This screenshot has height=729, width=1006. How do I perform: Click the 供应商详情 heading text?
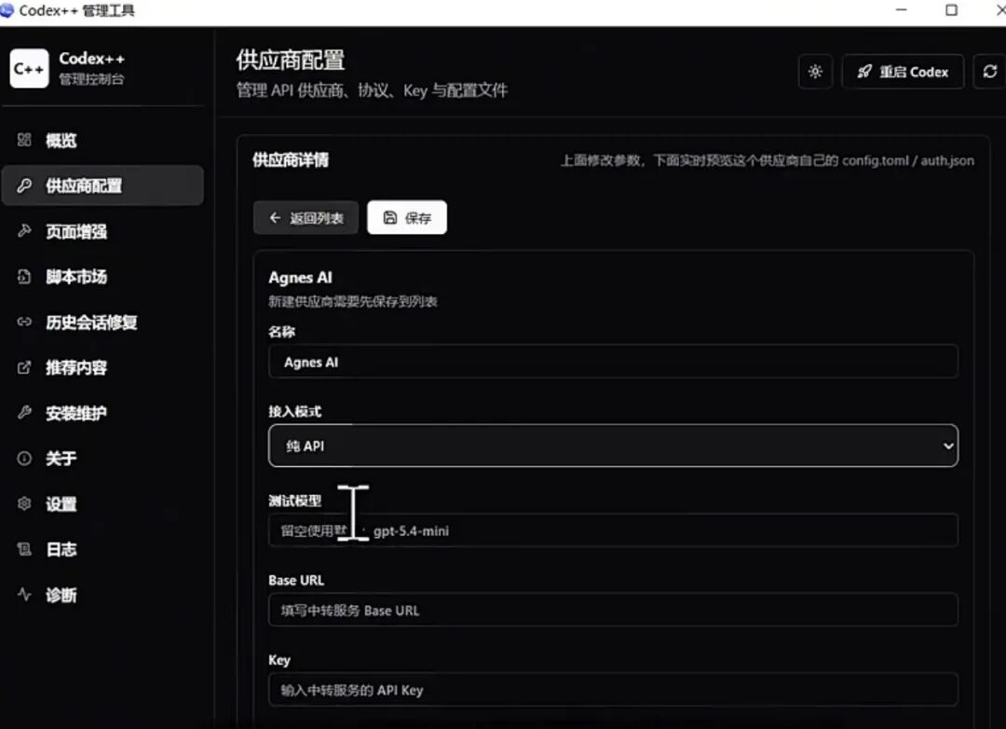click(x=291, y=160)
